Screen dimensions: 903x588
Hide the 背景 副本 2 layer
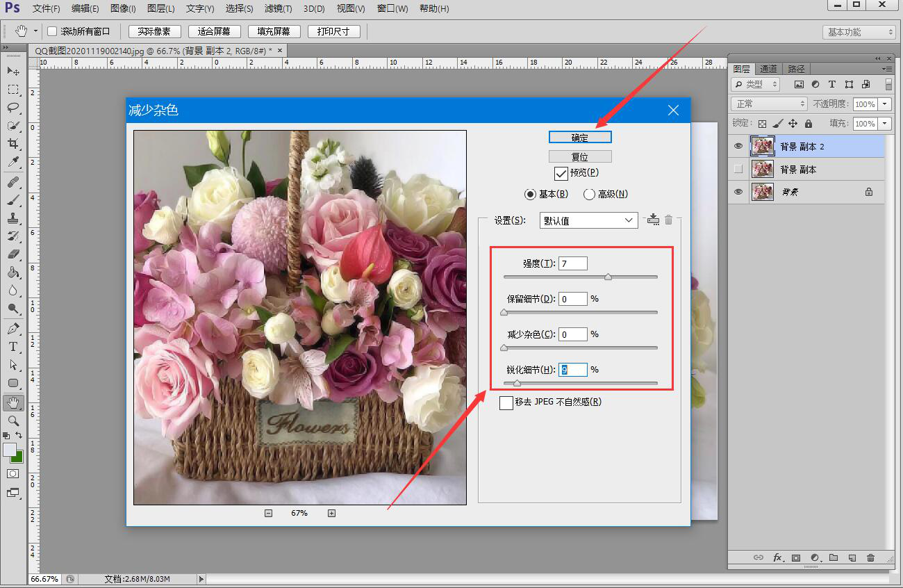(x=738, y=146)
